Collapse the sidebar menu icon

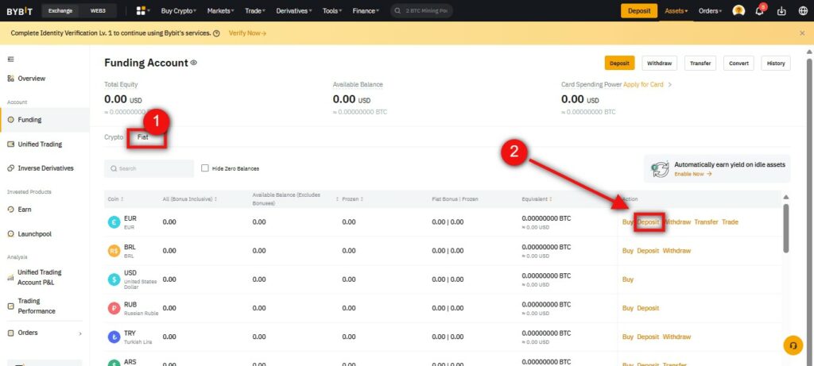(x=10, y=59)
